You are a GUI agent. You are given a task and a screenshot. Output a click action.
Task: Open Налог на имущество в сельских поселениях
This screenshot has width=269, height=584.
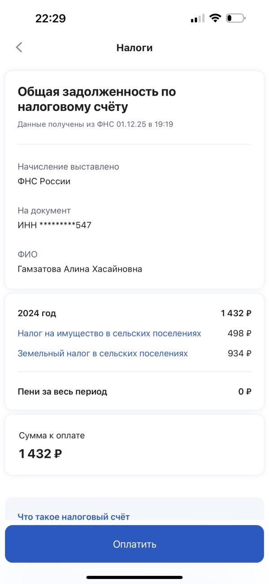109,333
